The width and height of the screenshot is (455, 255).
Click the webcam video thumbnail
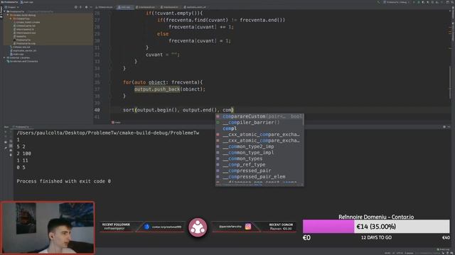coord(48,227)
